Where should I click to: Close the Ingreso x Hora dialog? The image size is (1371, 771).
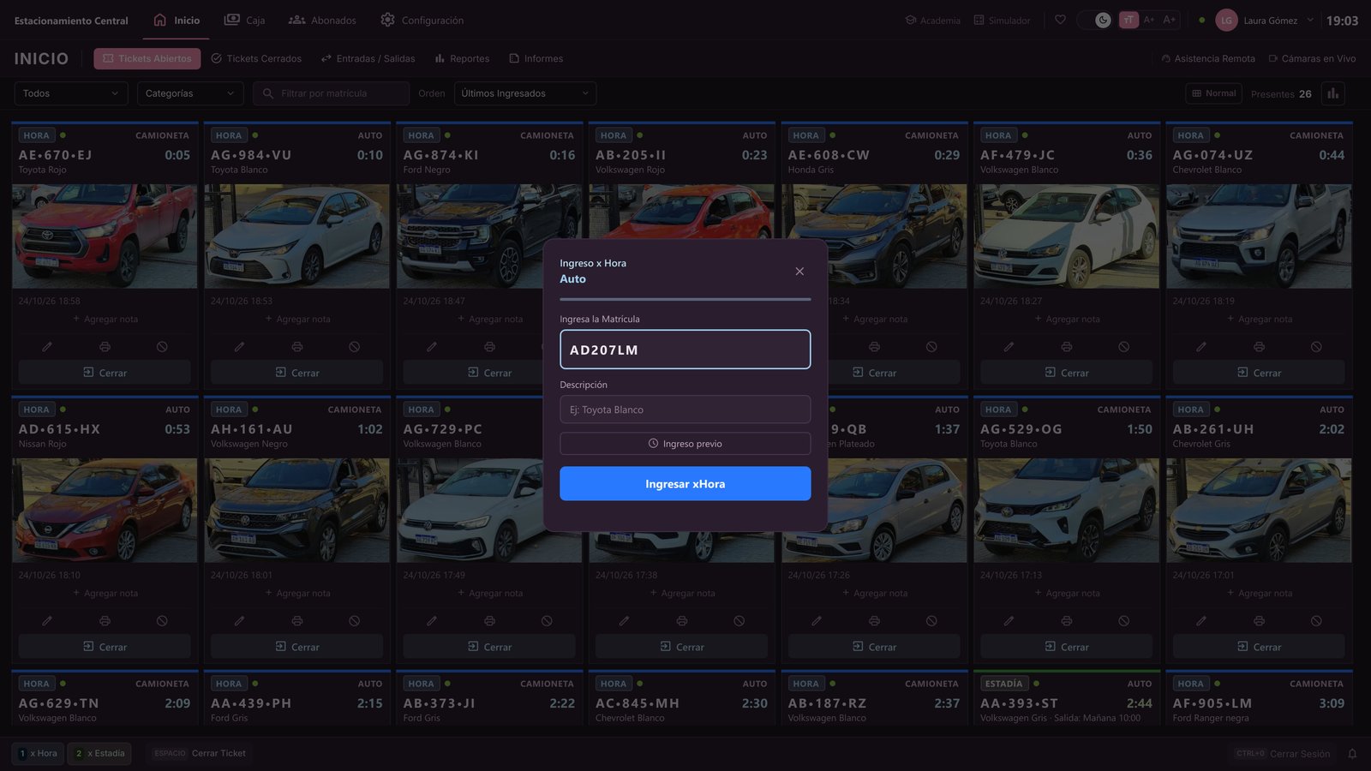pyautogui.click(x=799, y=272)
